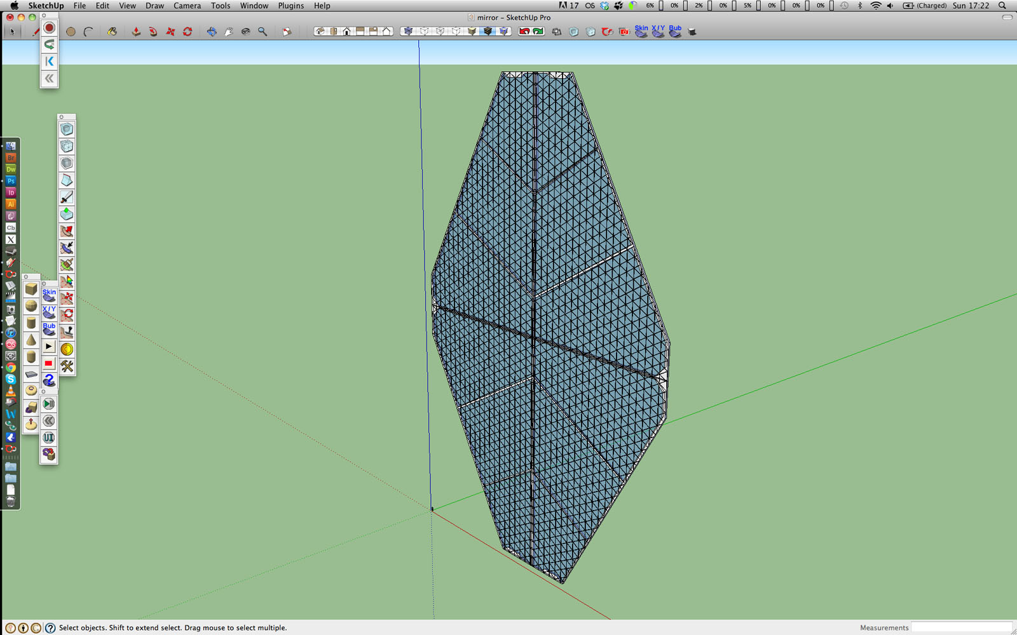Screen dimensions: 1017x635
Task: Click the stamp icon in floating toolbar
Action: pyautogui.click(x=67, y=332)
